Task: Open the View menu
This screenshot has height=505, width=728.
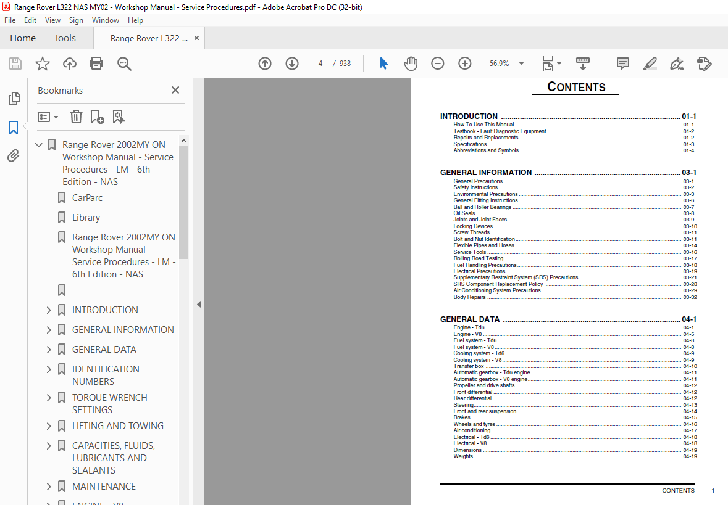Action: [x=52, y=20]
